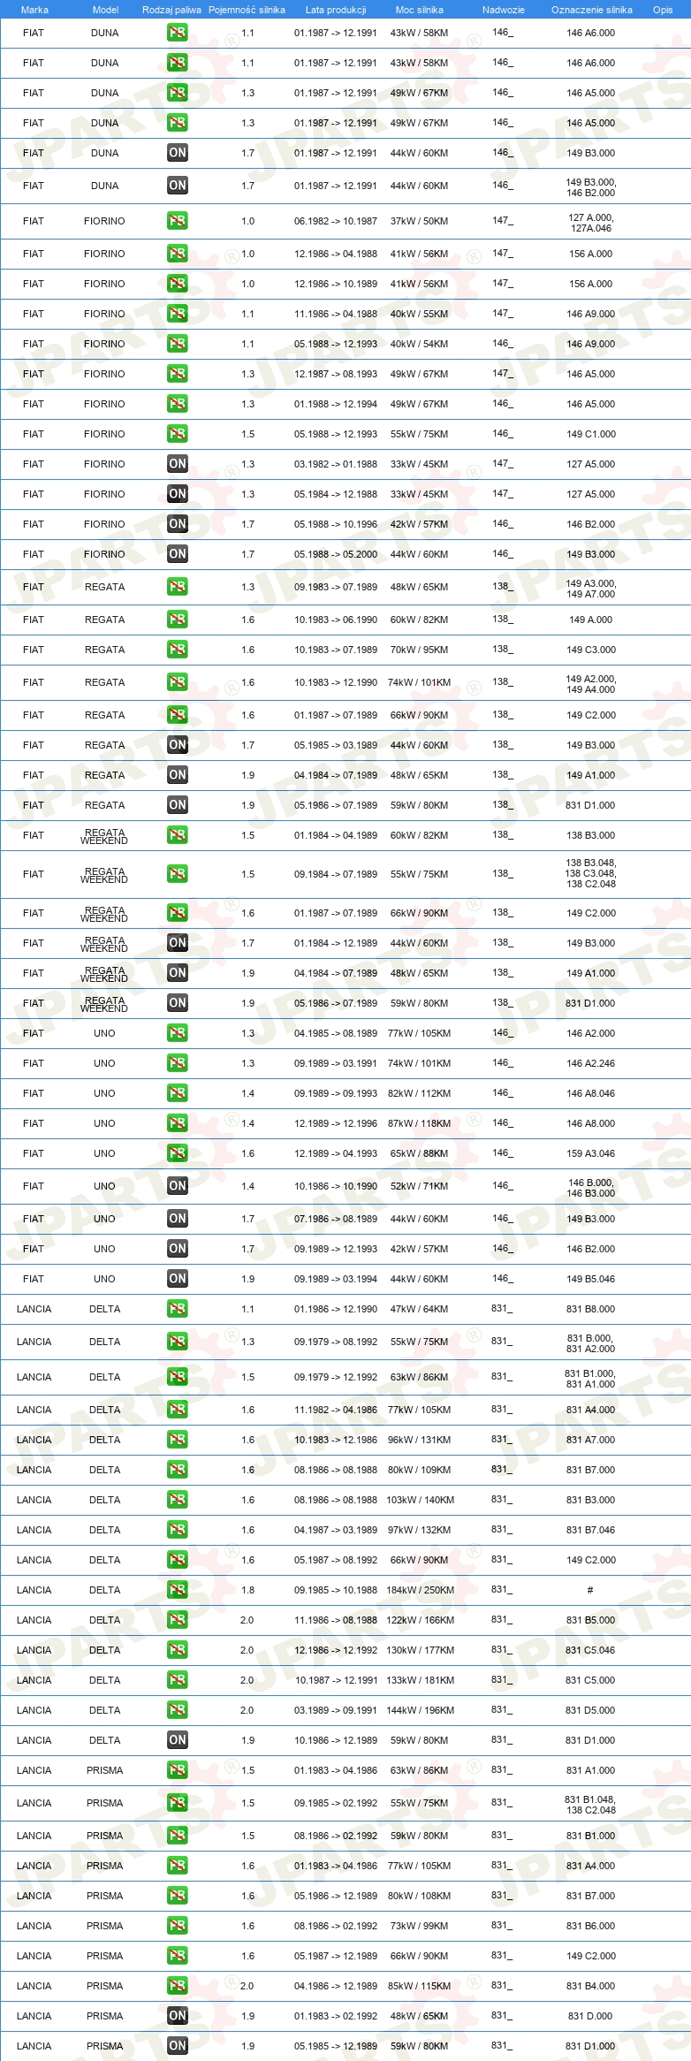Select power value 103kW / 140KM
The height and width of the screenshot is (2061, 691).
pos(420,1500)
